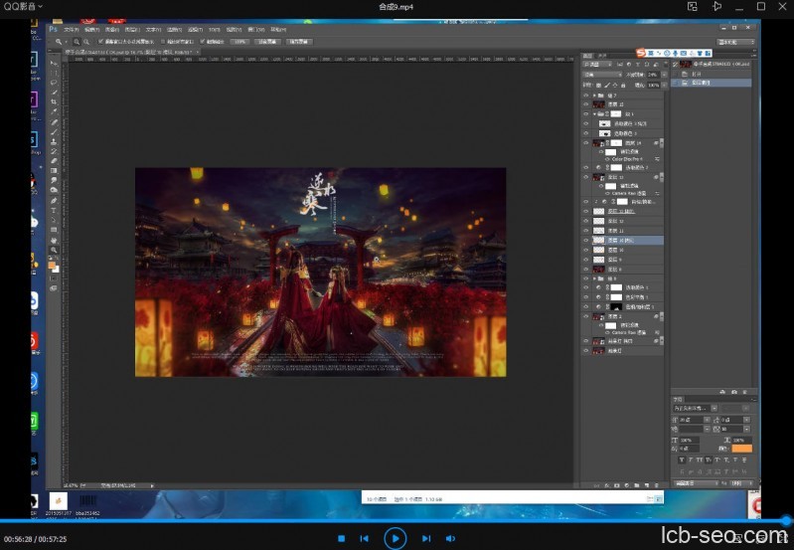The height and width of the screenshot is (550, 794).
Task: Select the Lasso tool
Action: pyautogui.click(x=54, y=83)
